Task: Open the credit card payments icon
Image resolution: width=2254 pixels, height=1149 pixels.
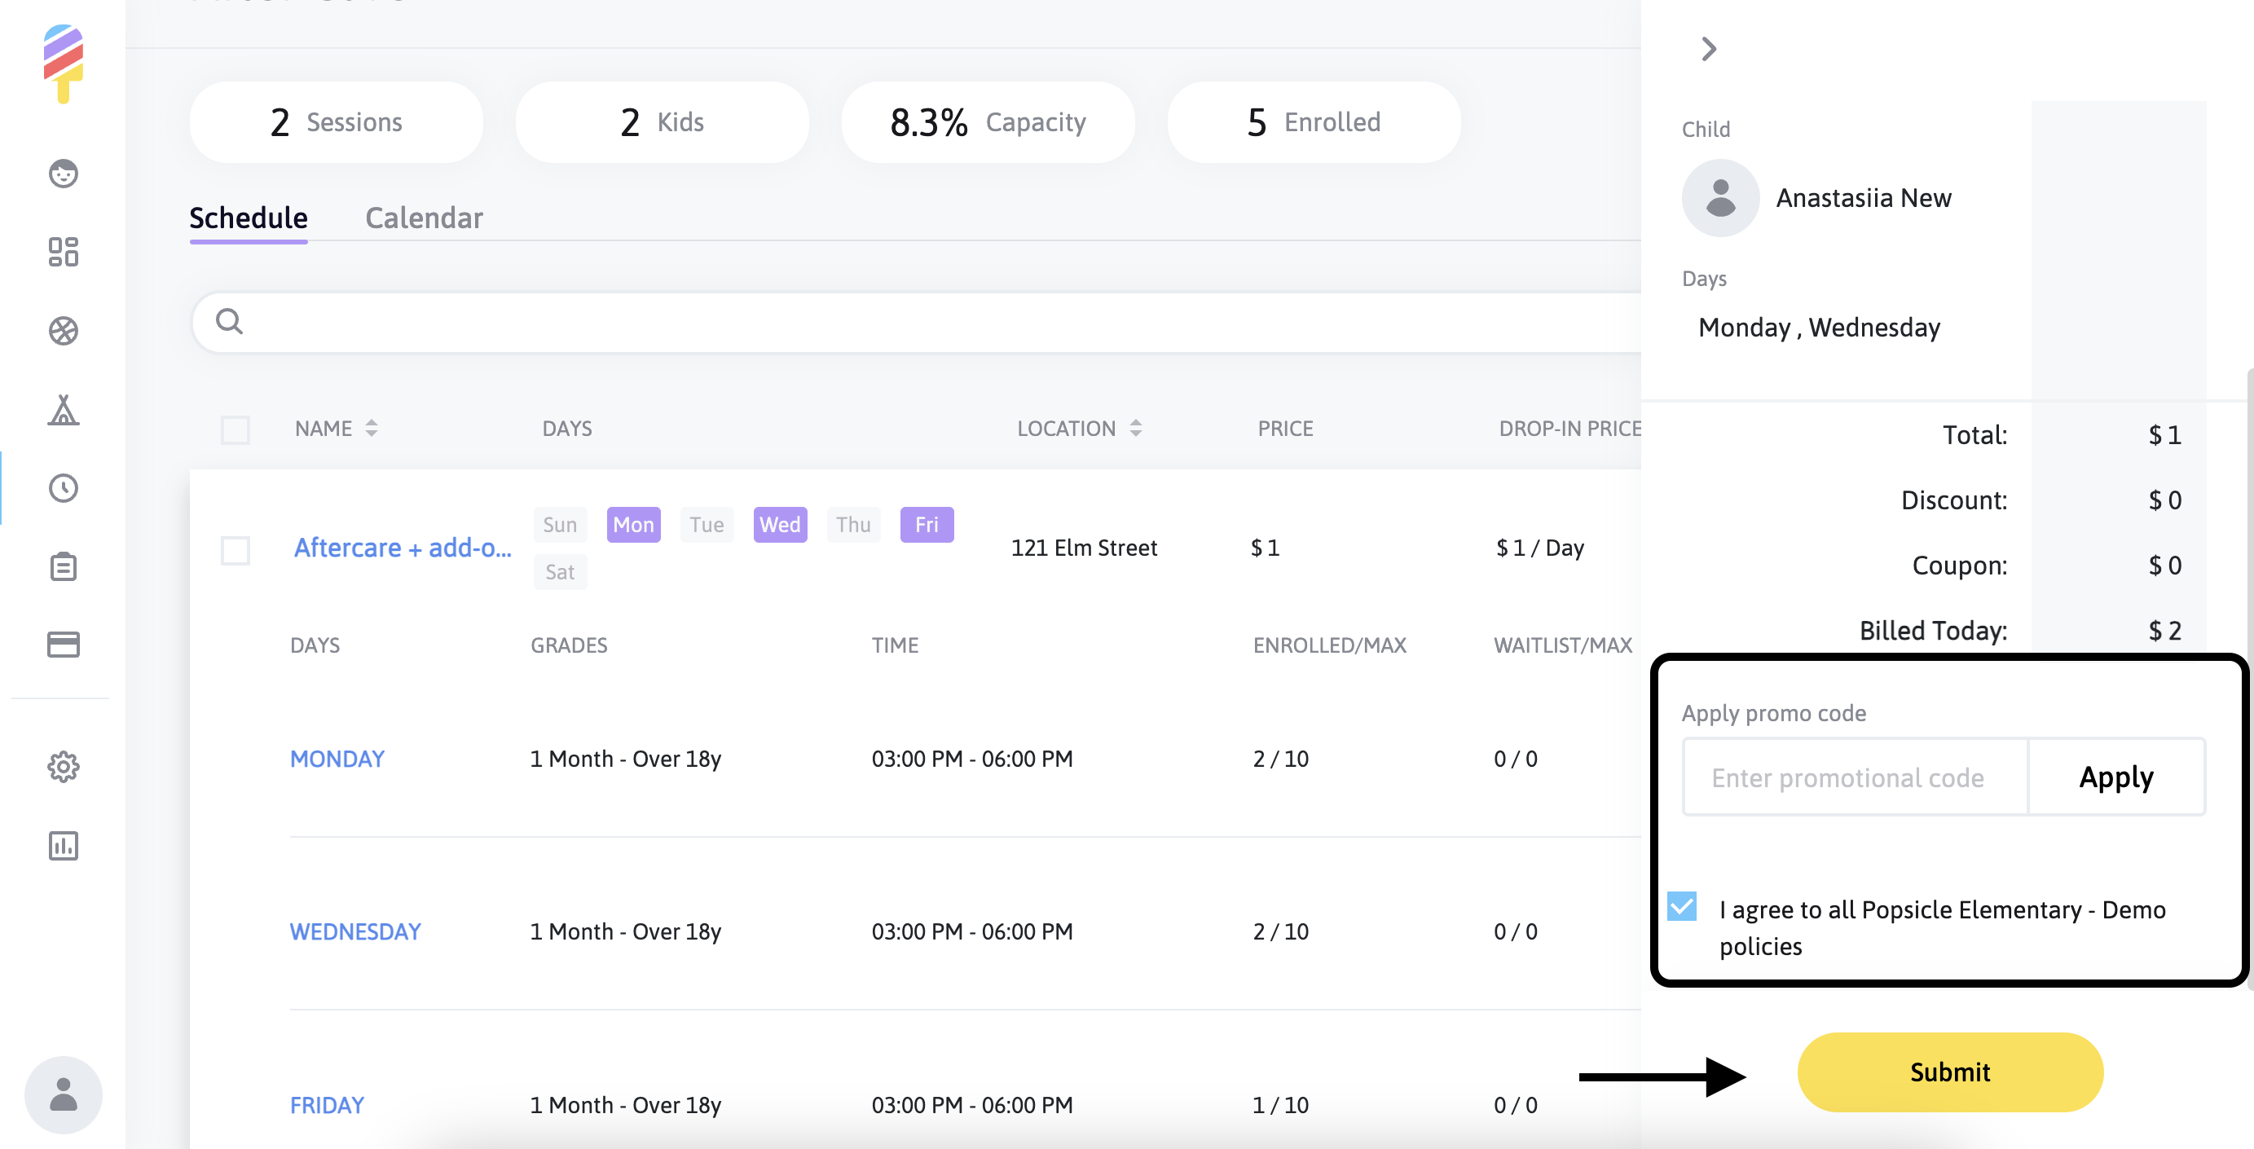Action: [x=63, y=645]
